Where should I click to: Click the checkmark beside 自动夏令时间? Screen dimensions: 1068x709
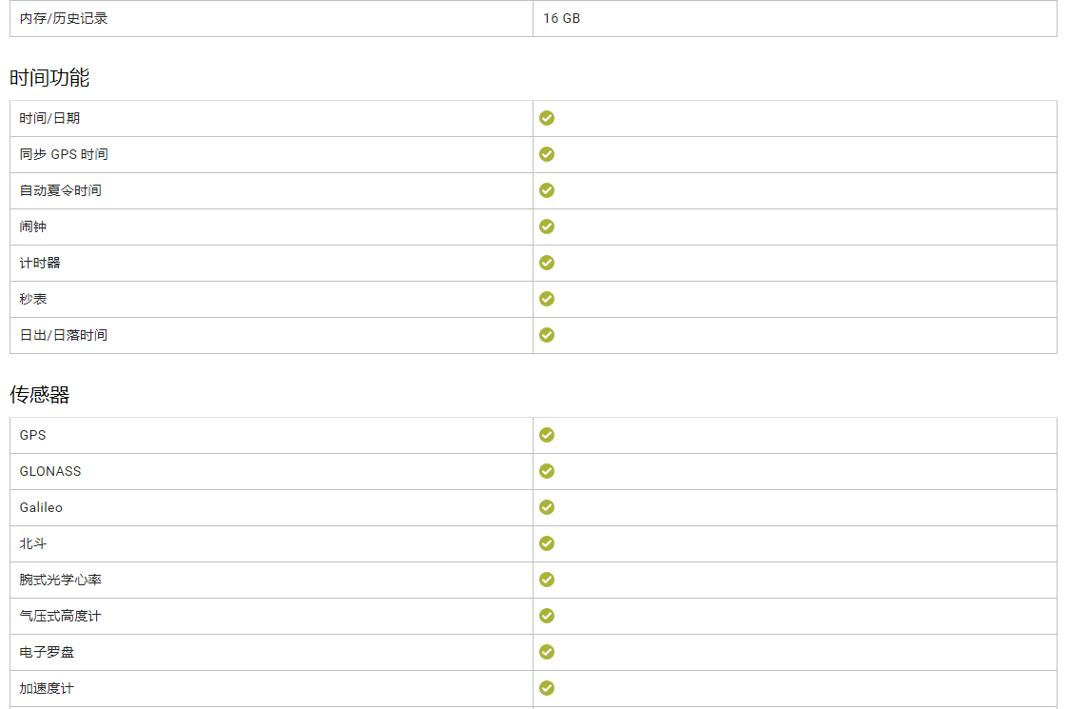coord(546,190)
